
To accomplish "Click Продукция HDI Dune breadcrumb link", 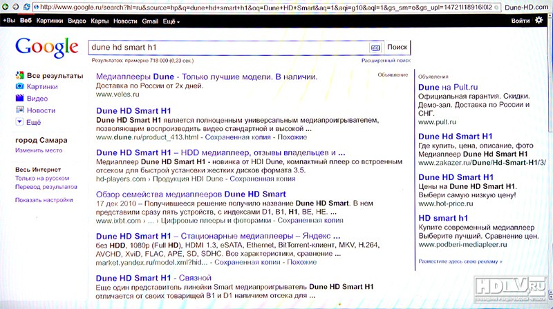I will pyautogui.click(x=187, y=179).
